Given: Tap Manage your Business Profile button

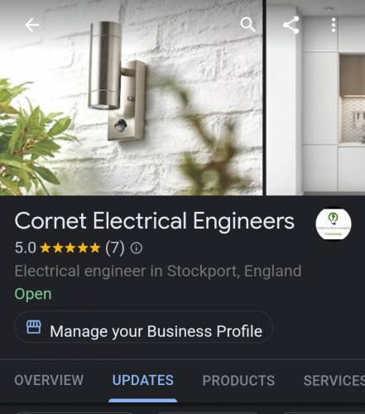Looking at the screenshot, I should [143, 327].
